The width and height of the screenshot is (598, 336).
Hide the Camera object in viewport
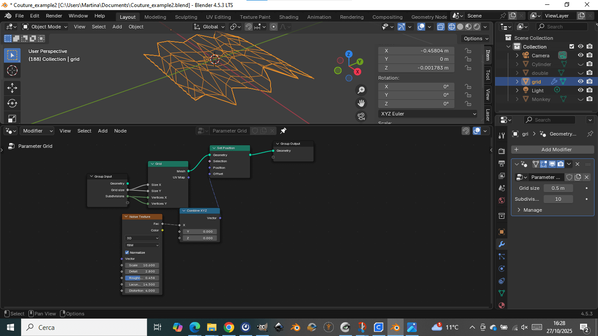point(580,56)
